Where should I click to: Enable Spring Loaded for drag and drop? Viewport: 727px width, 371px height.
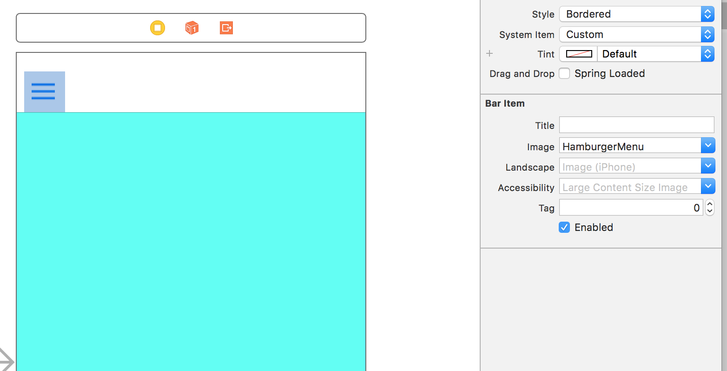[x=564, y=73]
